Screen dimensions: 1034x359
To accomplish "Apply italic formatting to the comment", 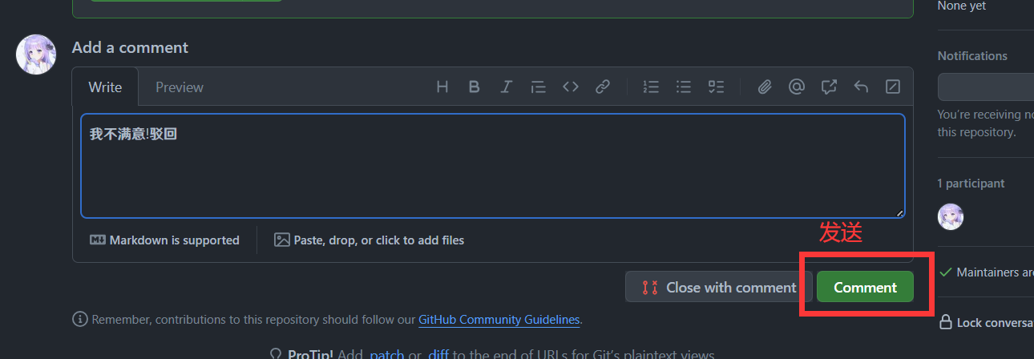I will (x=506, y=87).
